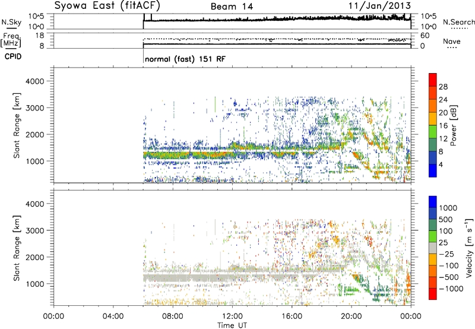Click the '16:00' time tick label
This screenshot has width=475, height=329.
[292, 317]
